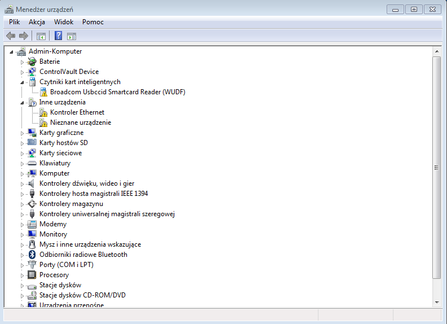Expand the ControlVault Device category

[x=22, y=72]
